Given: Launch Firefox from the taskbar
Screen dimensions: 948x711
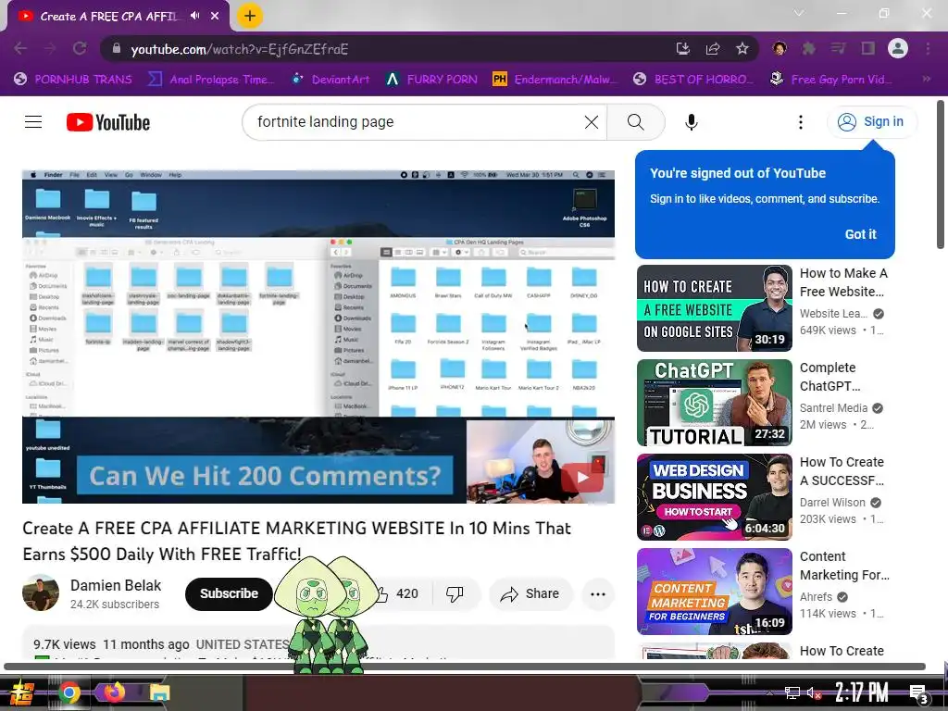Looking at the screenshot, I should [x=114, y=692].
